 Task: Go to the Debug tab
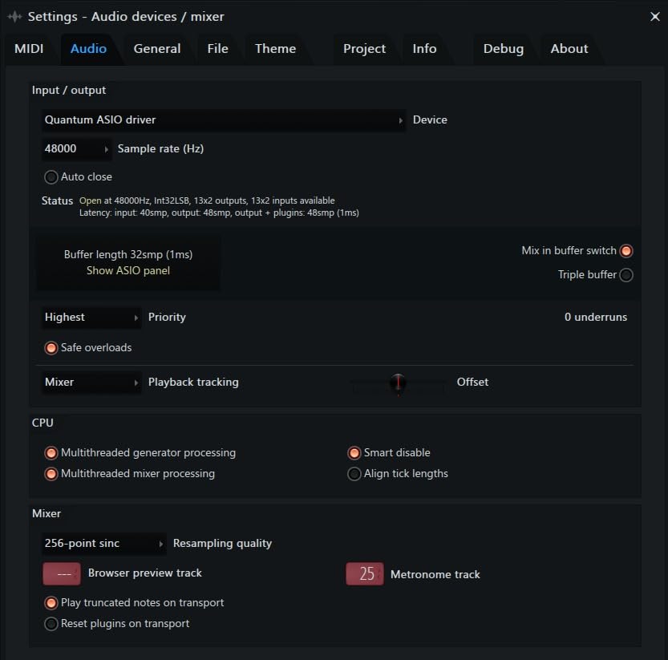click(503, 48)
